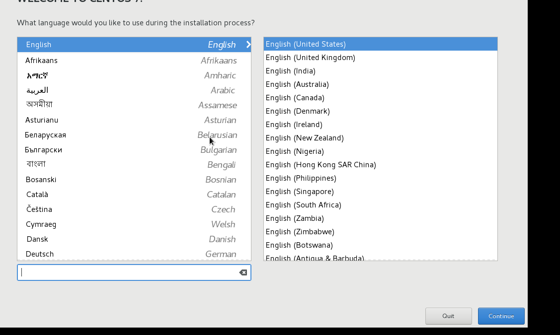
Task: Select Cymraeg (Welsh) language
Action: [134, 224]
